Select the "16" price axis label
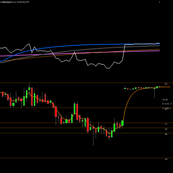 point(166,129)
